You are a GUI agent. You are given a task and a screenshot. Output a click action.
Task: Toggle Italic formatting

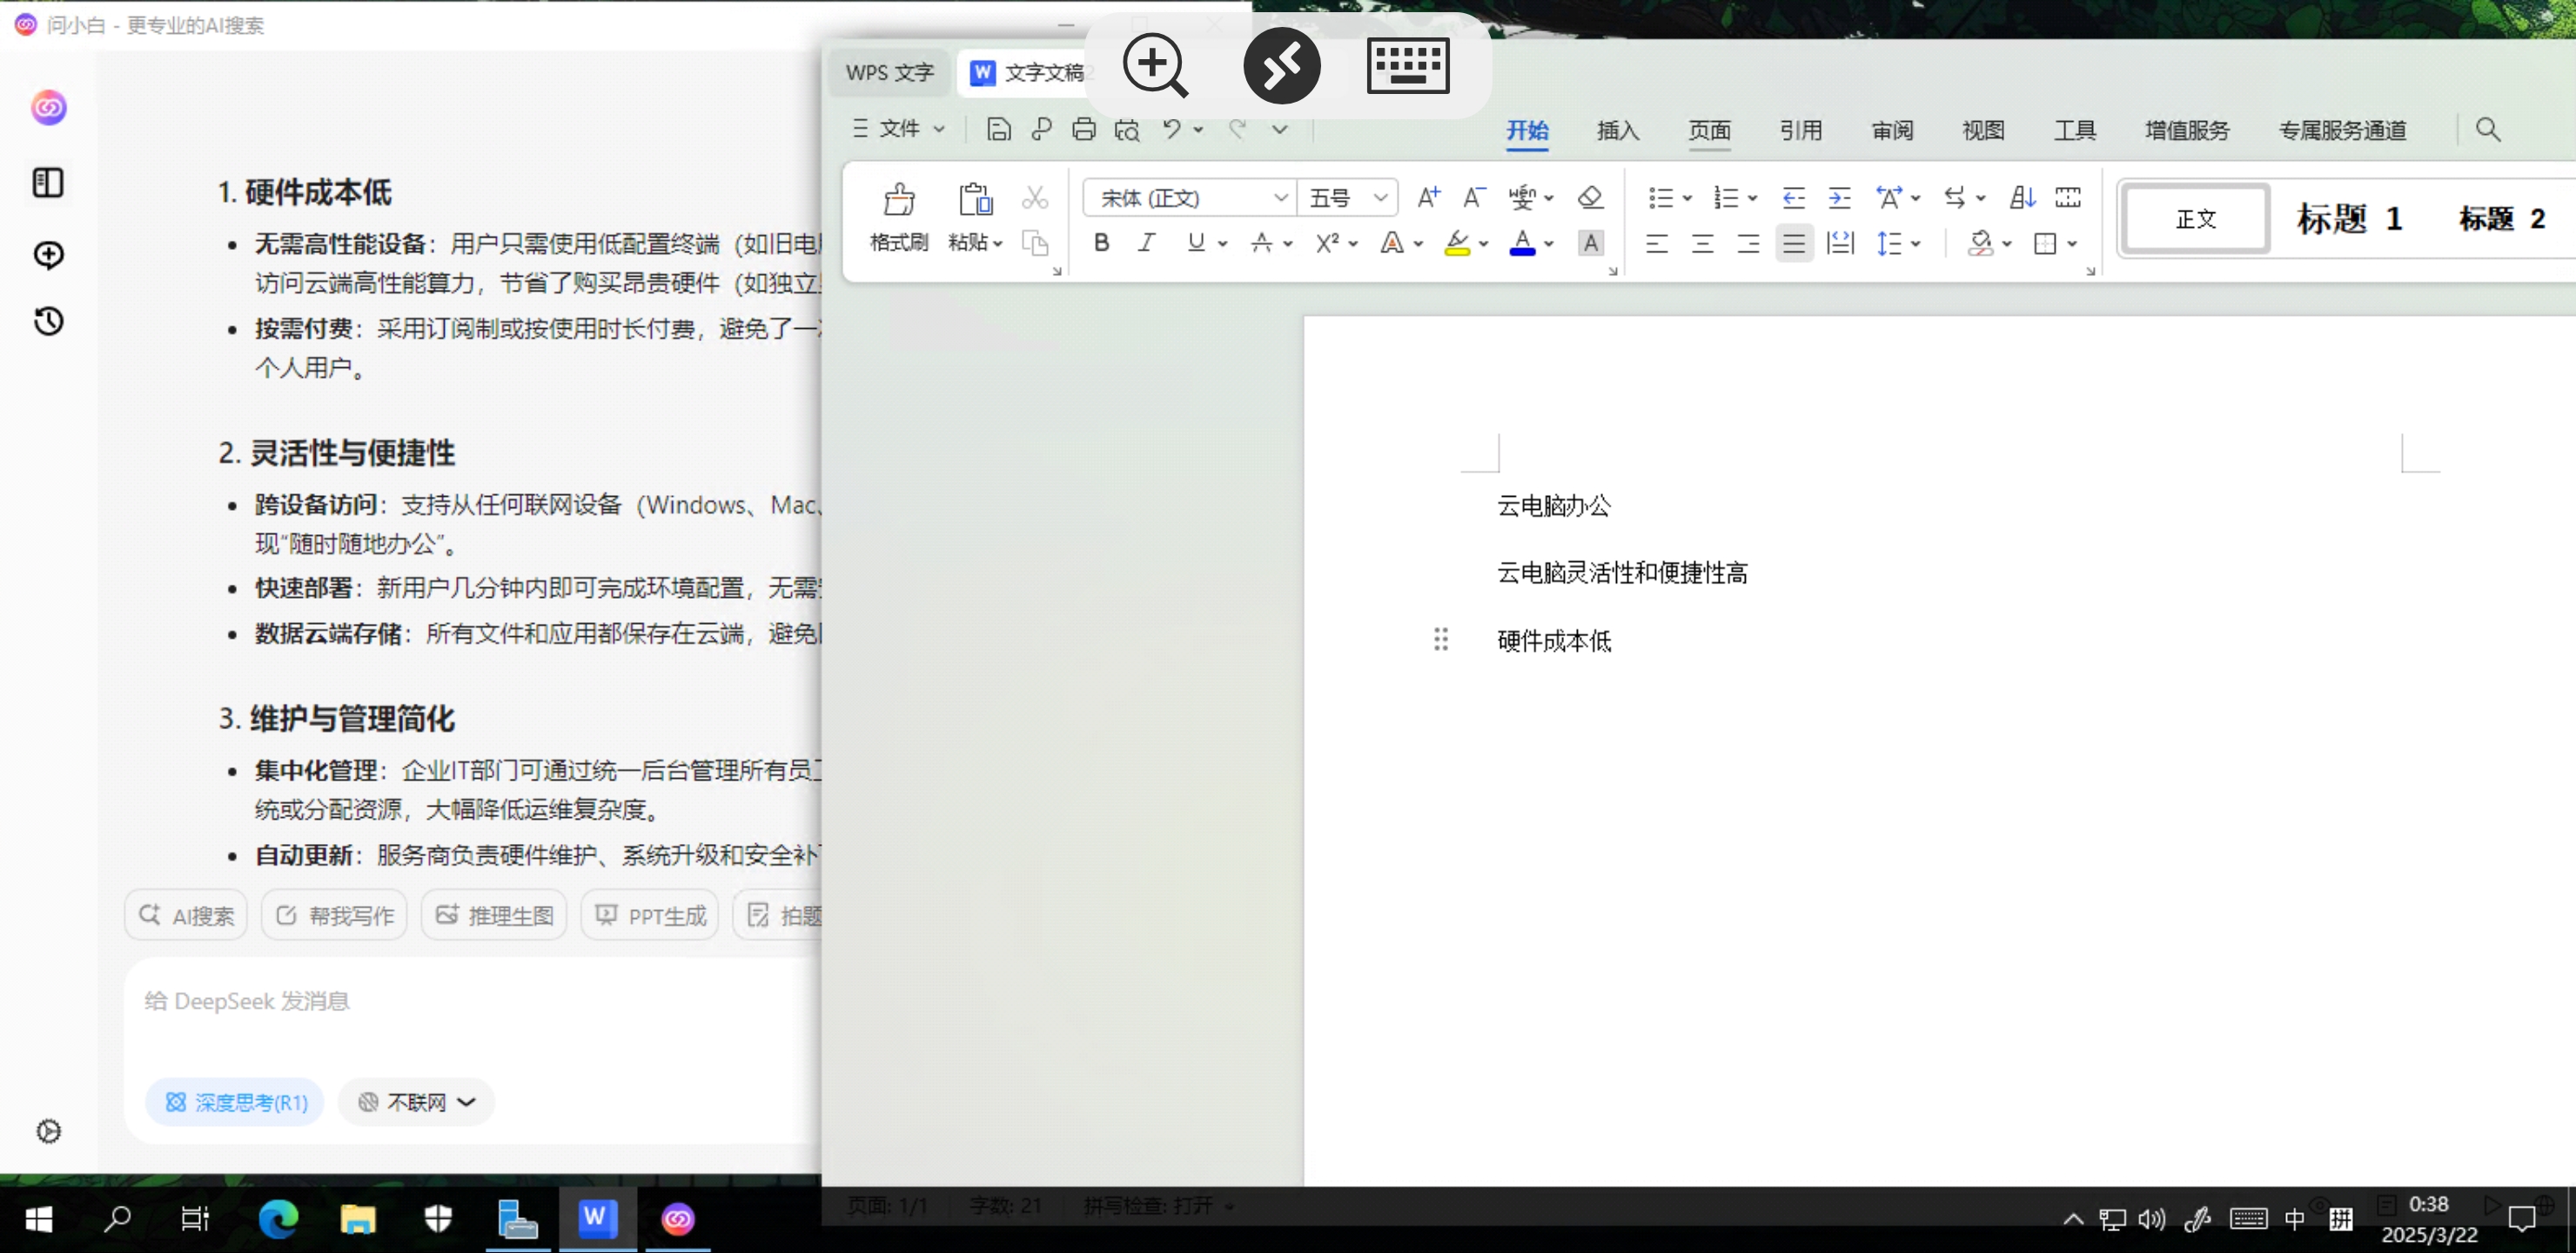point(1147,243)
